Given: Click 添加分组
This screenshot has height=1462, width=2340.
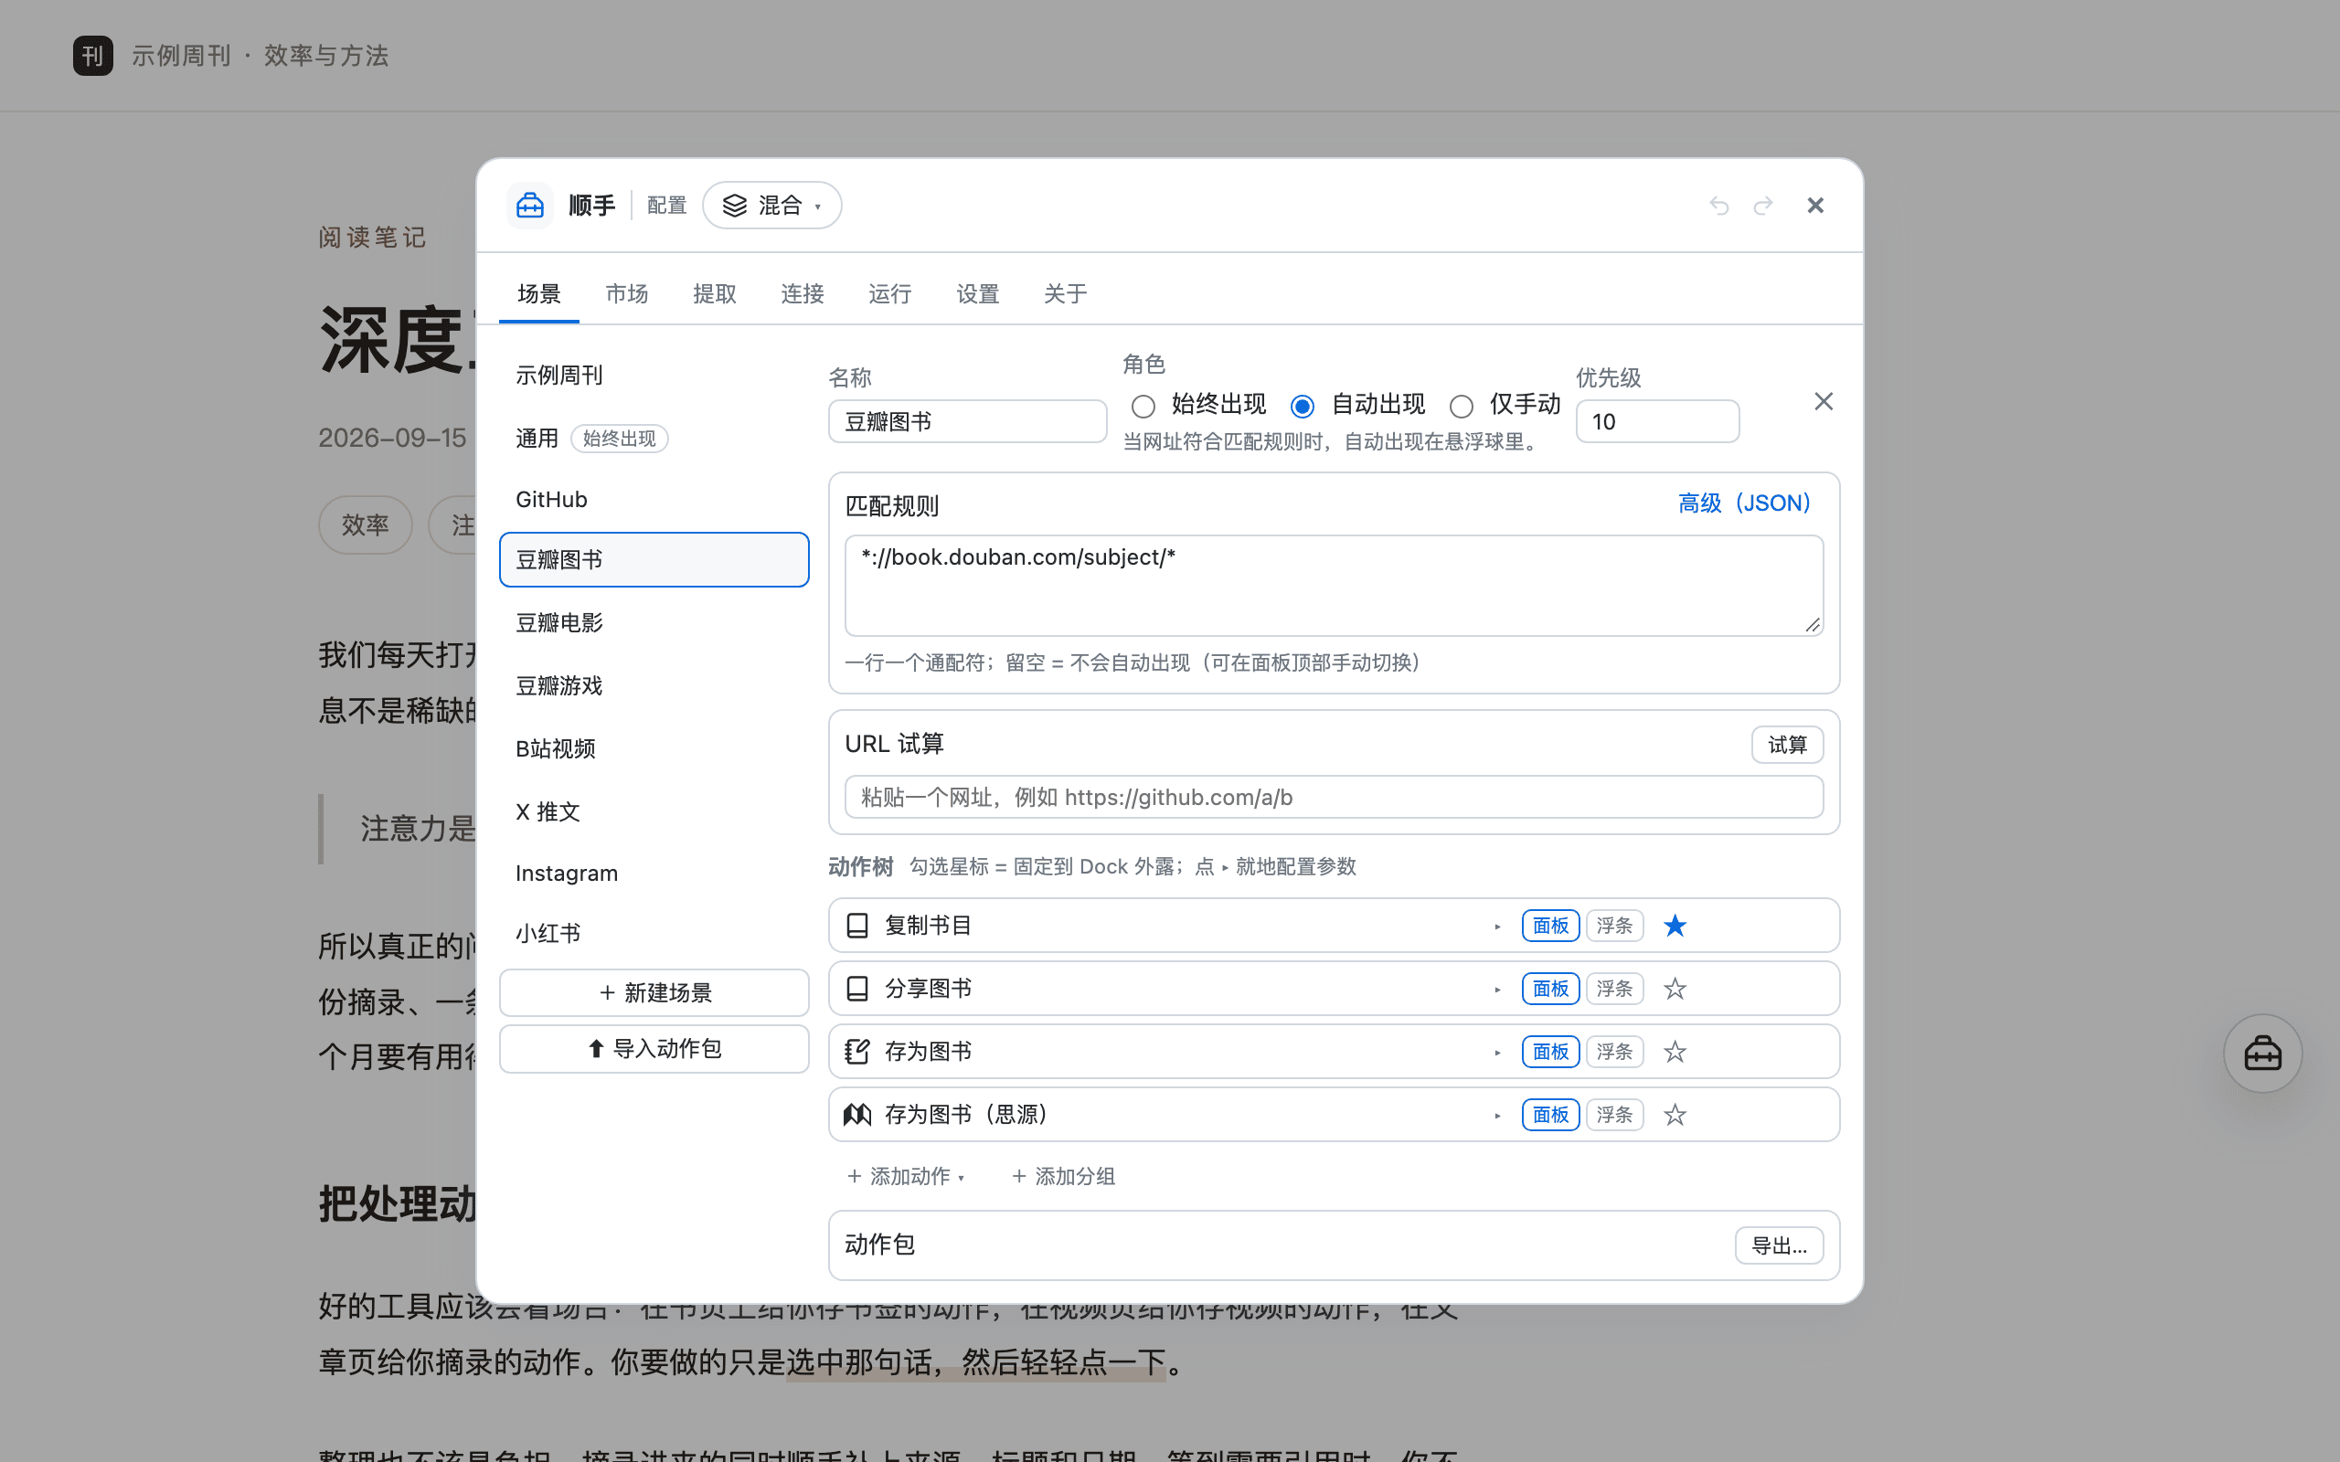Looking at the screenshot, I should pos(1063,1176).
